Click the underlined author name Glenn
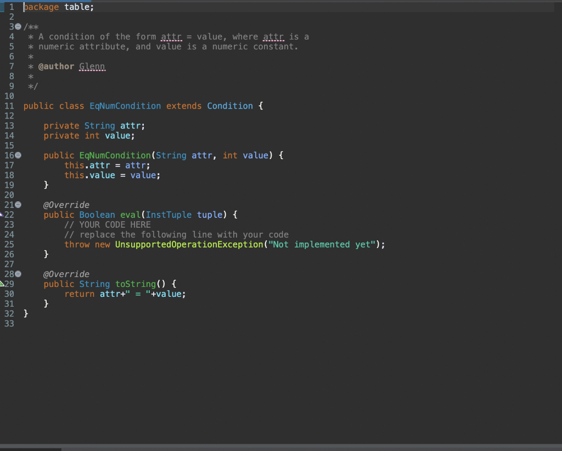 (x=92, y=66)
